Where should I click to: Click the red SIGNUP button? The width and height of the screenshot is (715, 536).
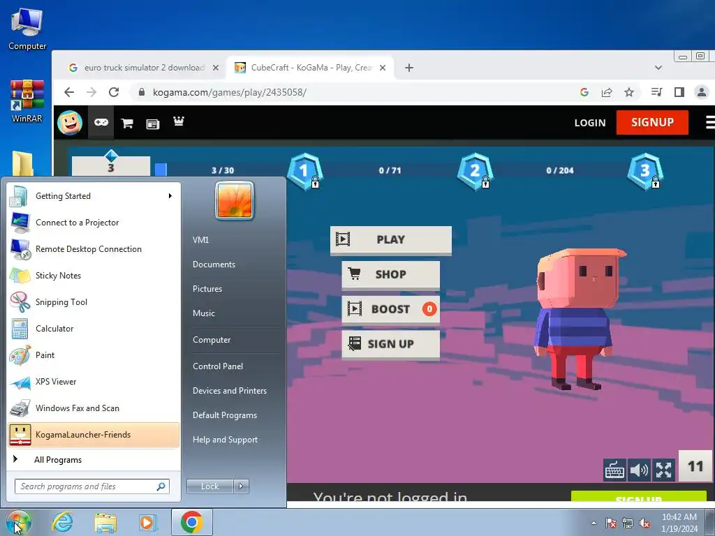click(x=652, y=123)
